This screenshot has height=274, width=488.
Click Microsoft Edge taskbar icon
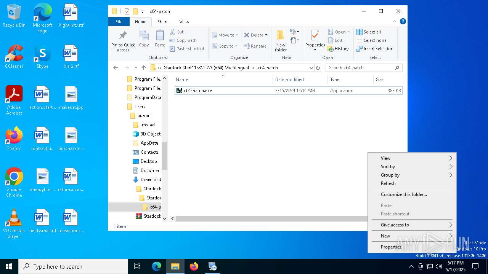tap(157, 266)
